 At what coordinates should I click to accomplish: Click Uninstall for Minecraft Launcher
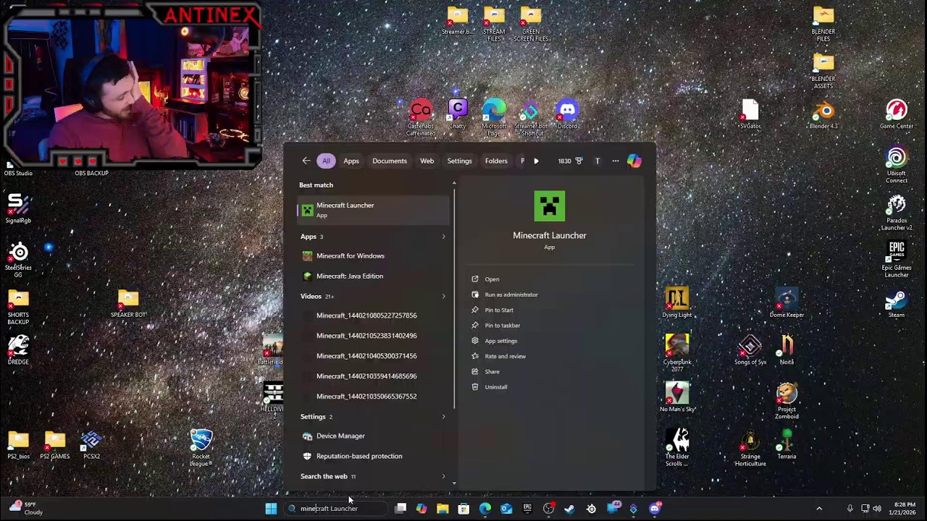point(496,387)
